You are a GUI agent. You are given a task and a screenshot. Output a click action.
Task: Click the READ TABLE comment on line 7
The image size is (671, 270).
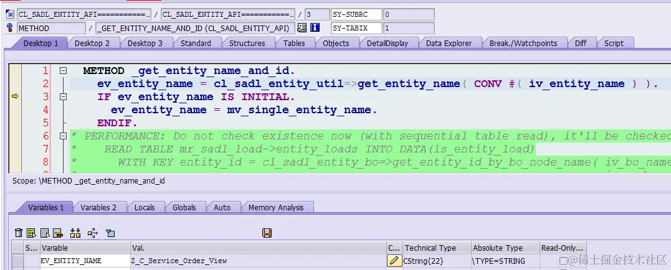[x=303, y=149]
